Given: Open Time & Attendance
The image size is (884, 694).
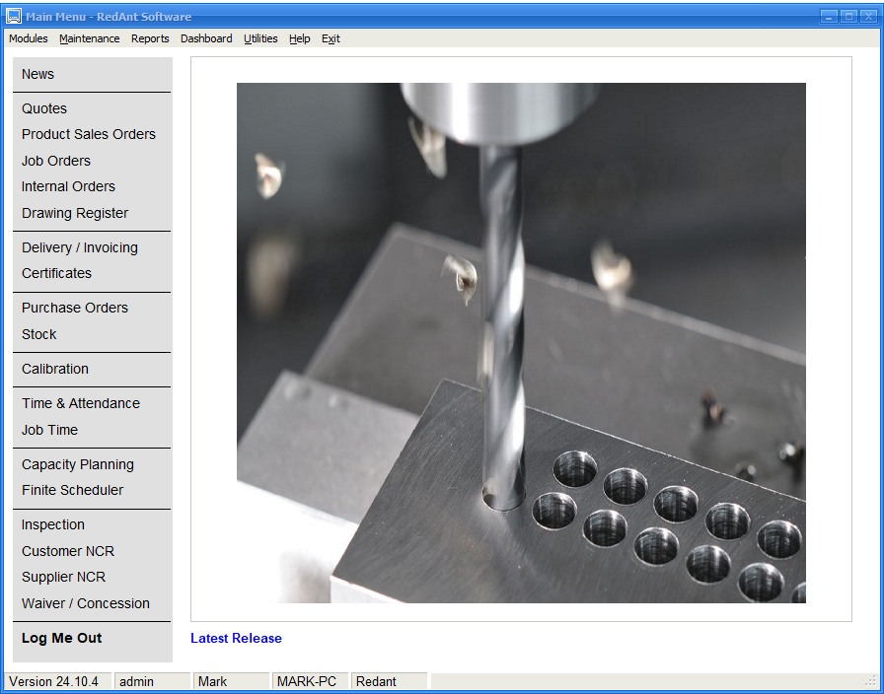Looking at the screenshot, I should 81,403.
